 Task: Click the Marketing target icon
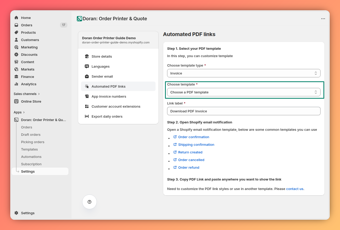[x=16, y=47]
